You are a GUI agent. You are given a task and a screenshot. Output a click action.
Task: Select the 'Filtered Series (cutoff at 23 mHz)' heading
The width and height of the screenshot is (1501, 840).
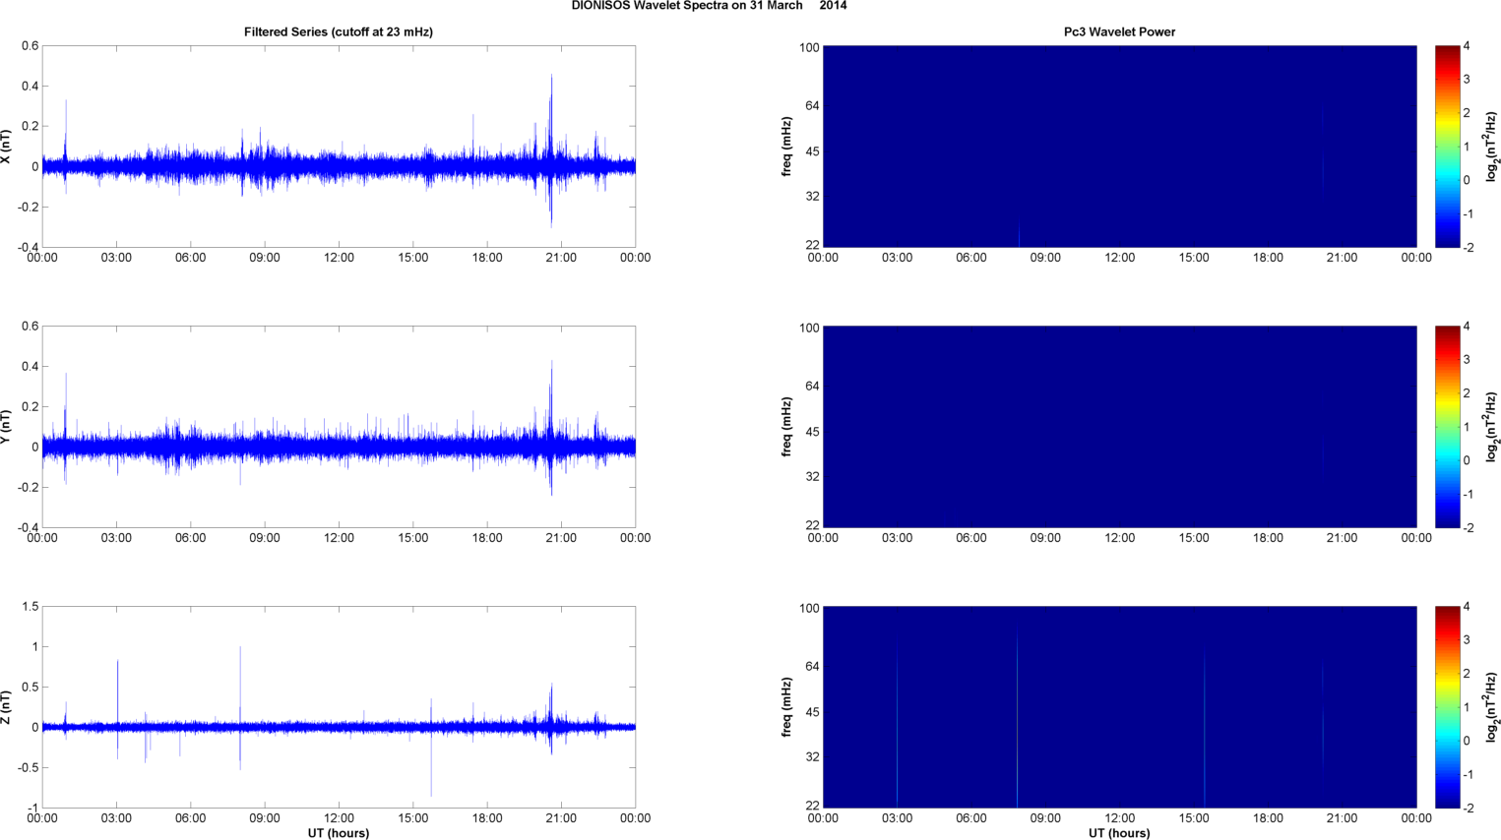click(339, 31)
